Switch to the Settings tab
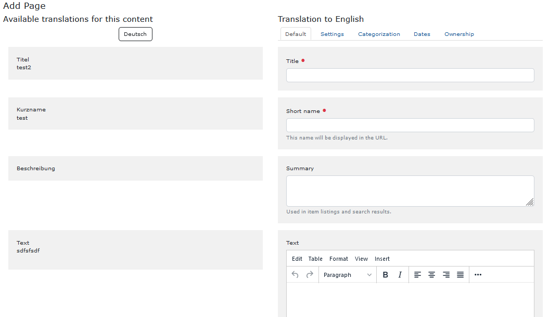Screen dimensions: 549x317 pyautogui.click(x=333, y=34)
